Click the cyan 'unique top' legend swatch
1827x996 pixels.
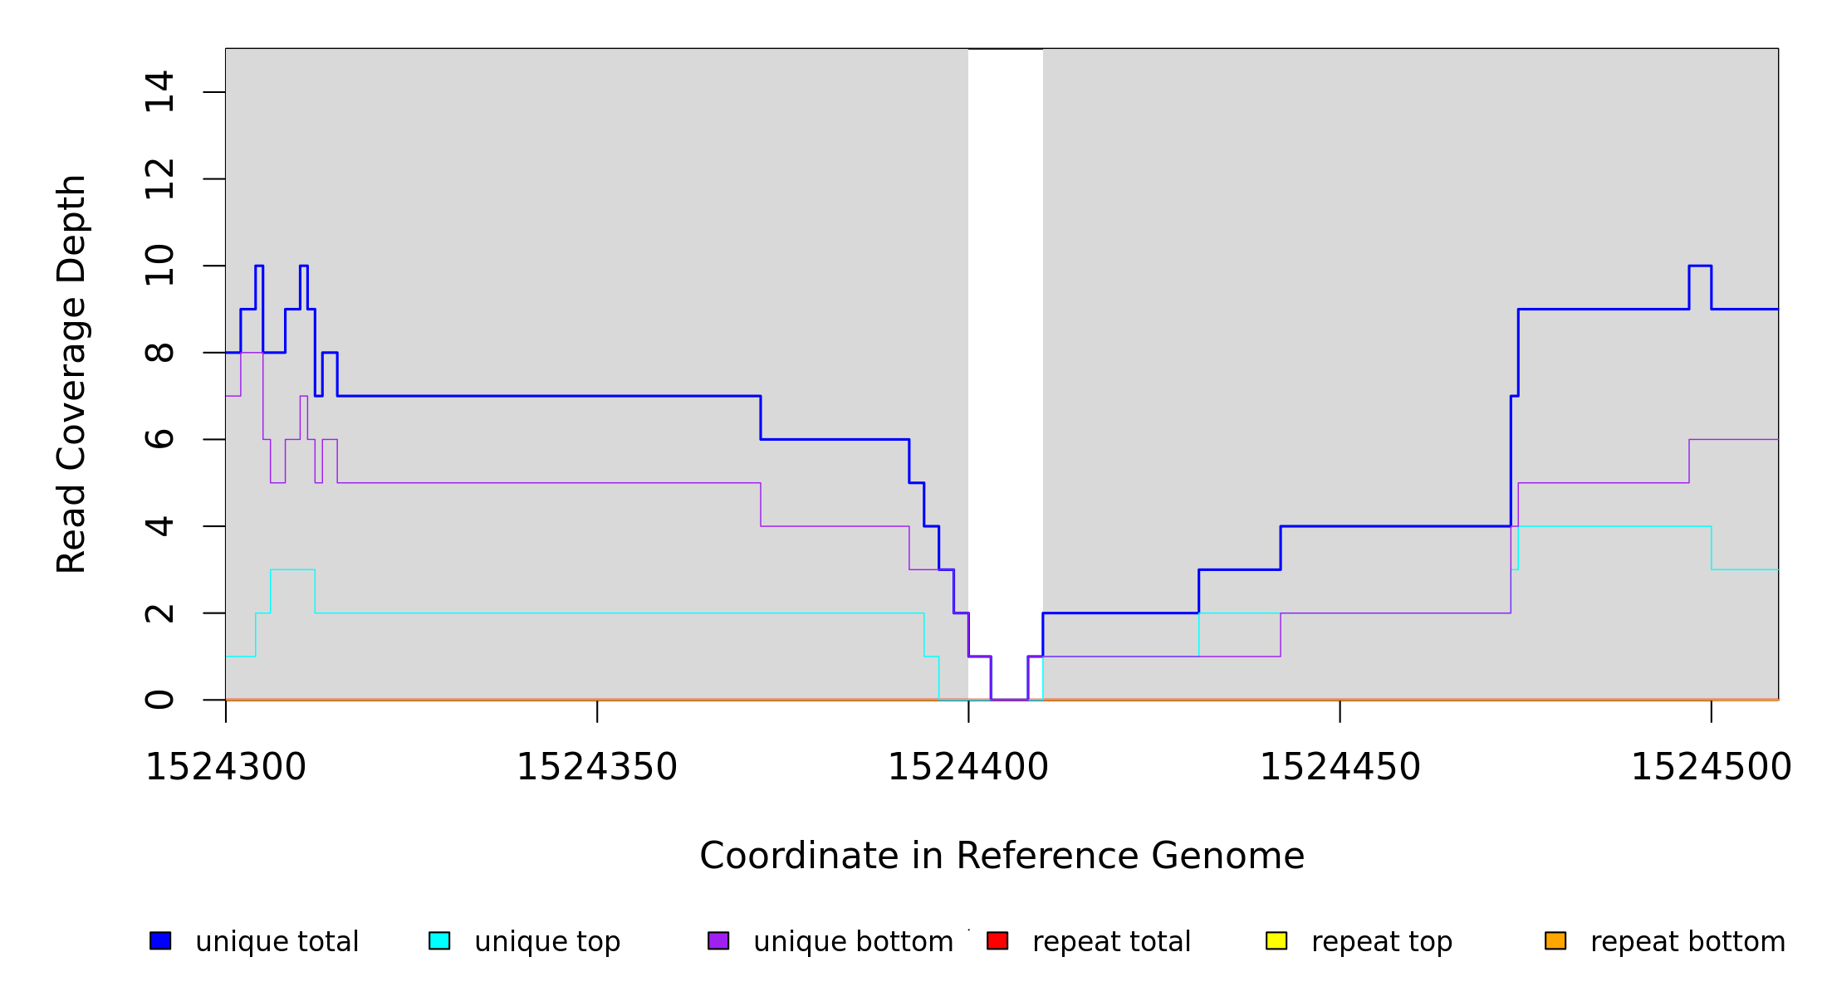pyautogui.click(x=439, y=940)
